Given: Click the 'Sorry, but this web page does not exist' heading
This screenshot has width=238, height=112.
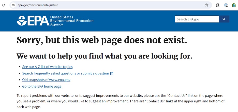Looking at the screenshot, I should pos(102,40).
